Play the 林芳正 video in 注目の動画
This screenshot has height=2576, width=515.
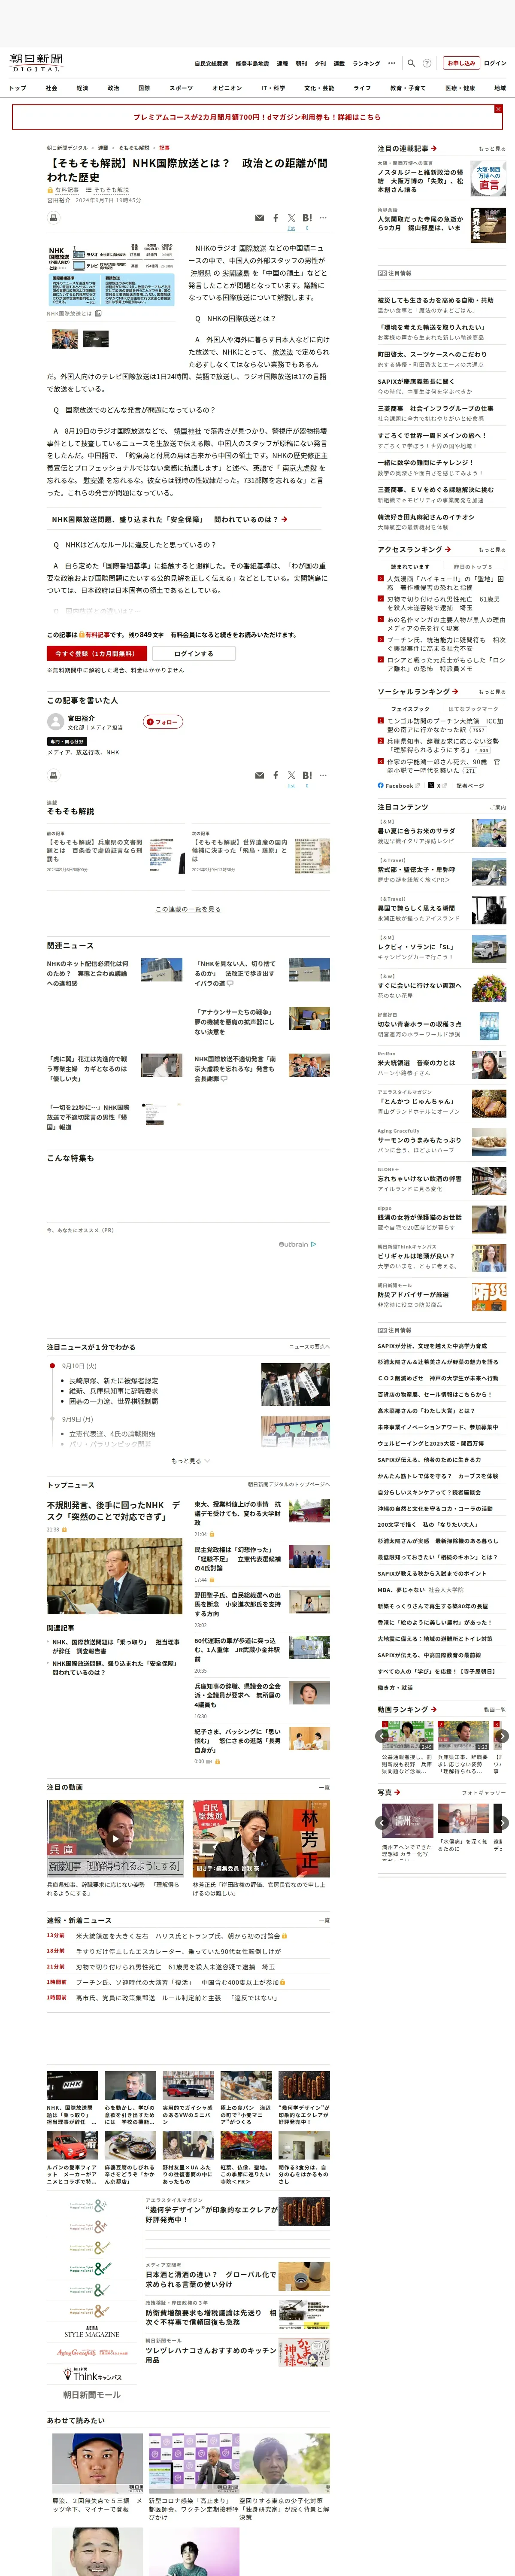(261, 1838)
